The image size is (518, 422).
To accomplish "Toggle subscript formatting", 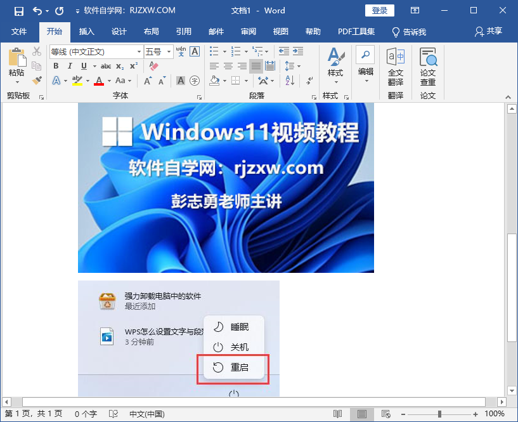I will (120, 65).
